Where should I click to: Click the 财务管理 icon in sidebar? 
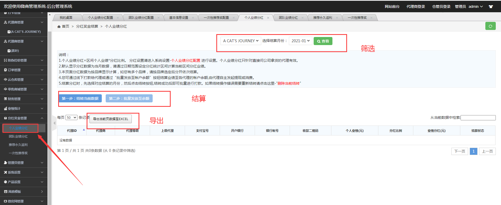5,99
